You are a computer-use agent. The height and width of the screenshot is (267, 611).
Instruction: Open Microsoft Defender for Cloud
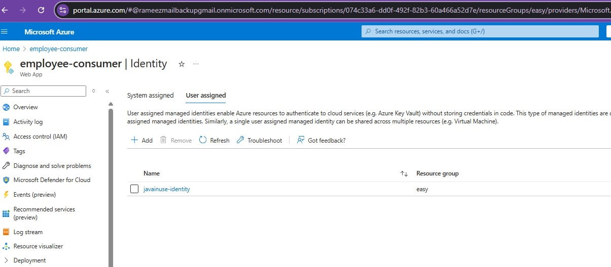[52, 180]
